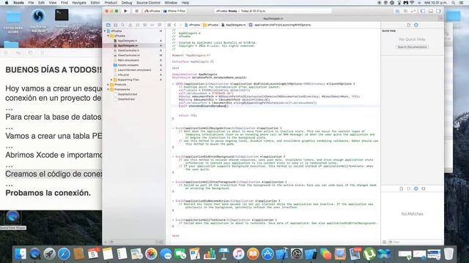Open related items grid icon in jump bar
The image size is (469, 263).
point(169,25)
